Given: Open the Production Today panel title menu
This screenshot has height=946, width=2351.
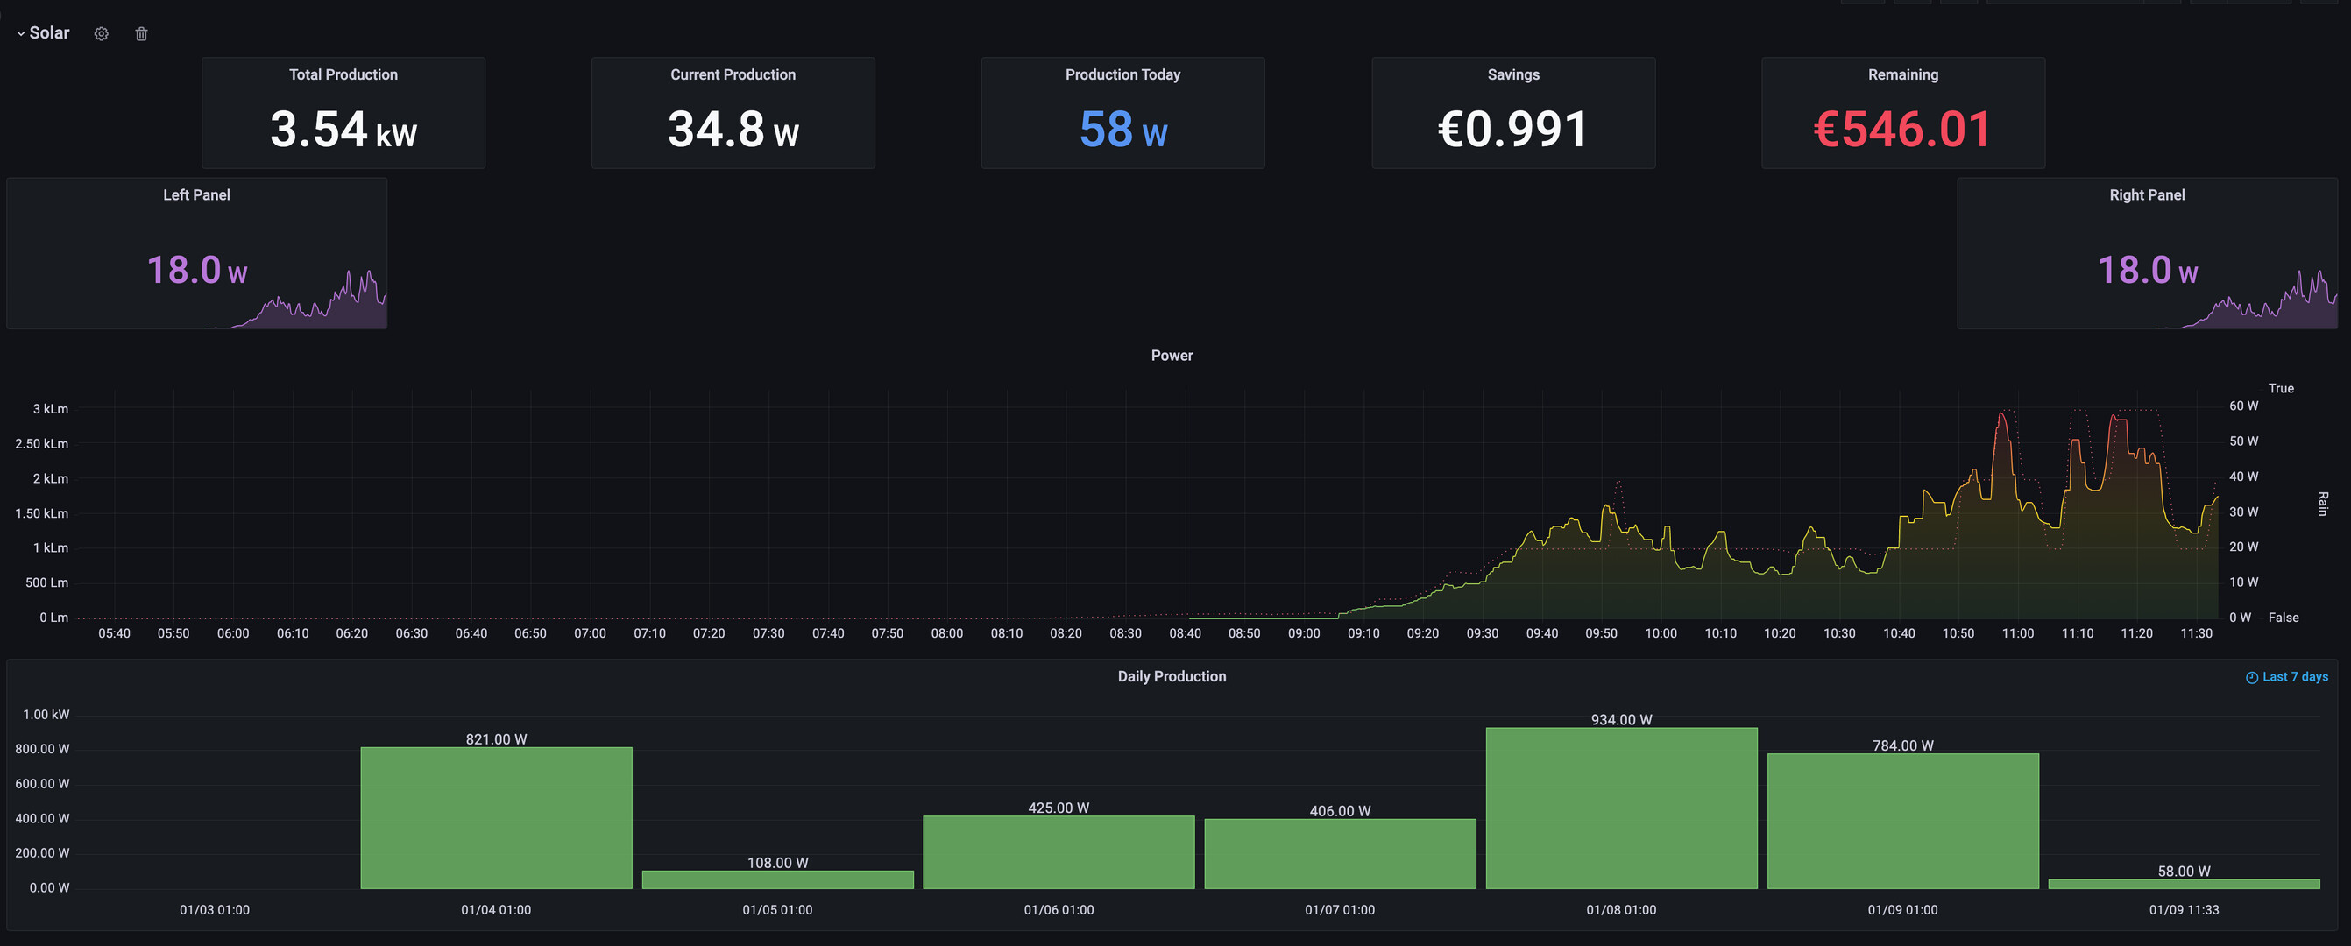Looking at the screenshot, I should 1122,74.
